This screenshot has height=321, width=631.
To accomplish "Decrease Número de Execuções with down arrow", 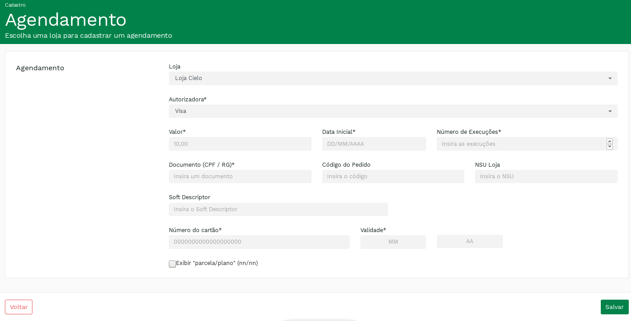I will (x=609, y=147).
